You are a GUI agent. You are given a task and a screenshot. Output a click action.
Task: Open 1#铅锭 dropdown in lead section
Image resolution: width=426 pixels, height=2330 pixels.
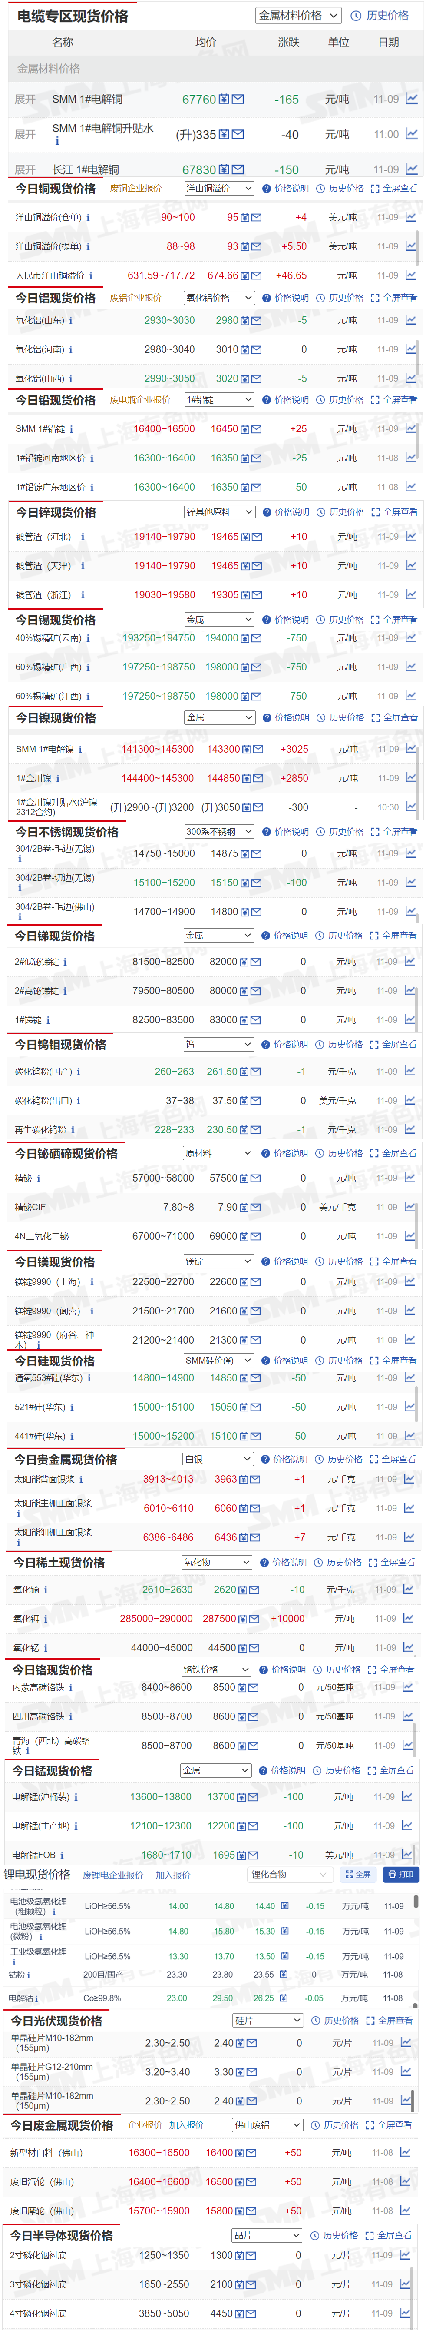tap(220, 400)
